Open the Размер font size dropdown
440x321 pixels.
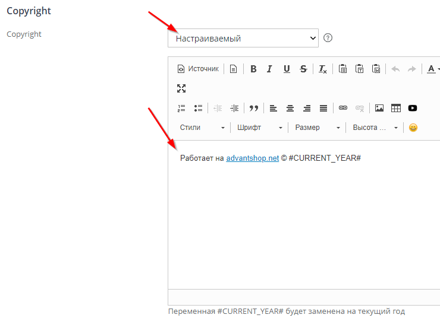pos(318,128)
